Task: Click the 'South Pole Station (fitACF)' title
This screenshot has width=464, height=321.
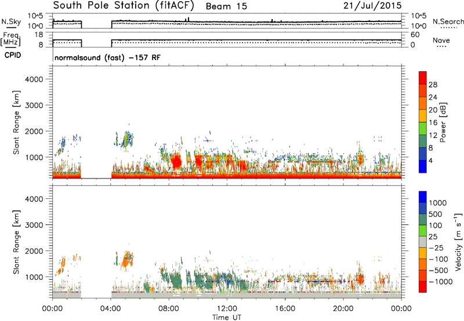Action: (123, 6)
